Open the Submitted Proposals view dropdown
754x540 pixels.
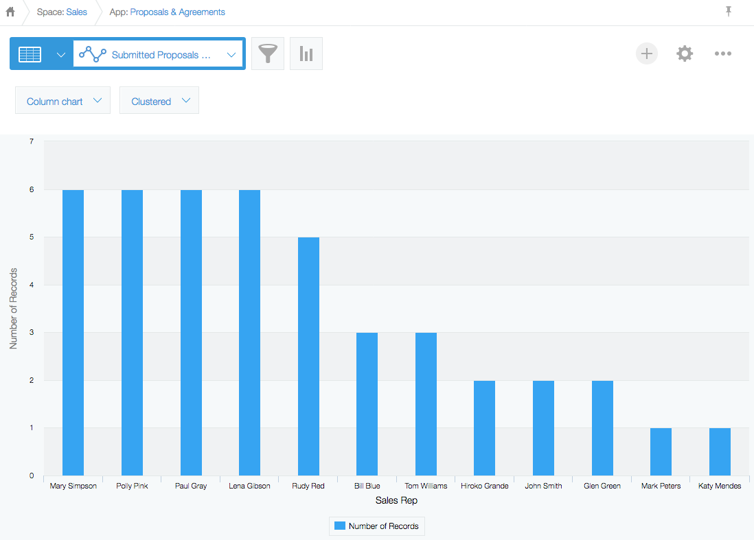159,55
